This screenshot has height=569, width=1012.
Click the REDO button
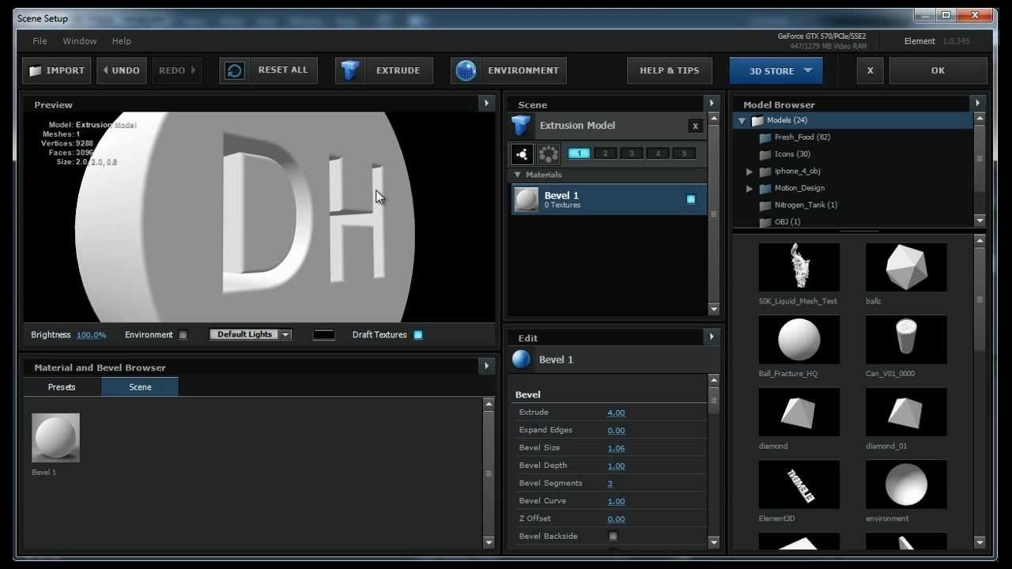pyautogui.click(x=177, y=70)
